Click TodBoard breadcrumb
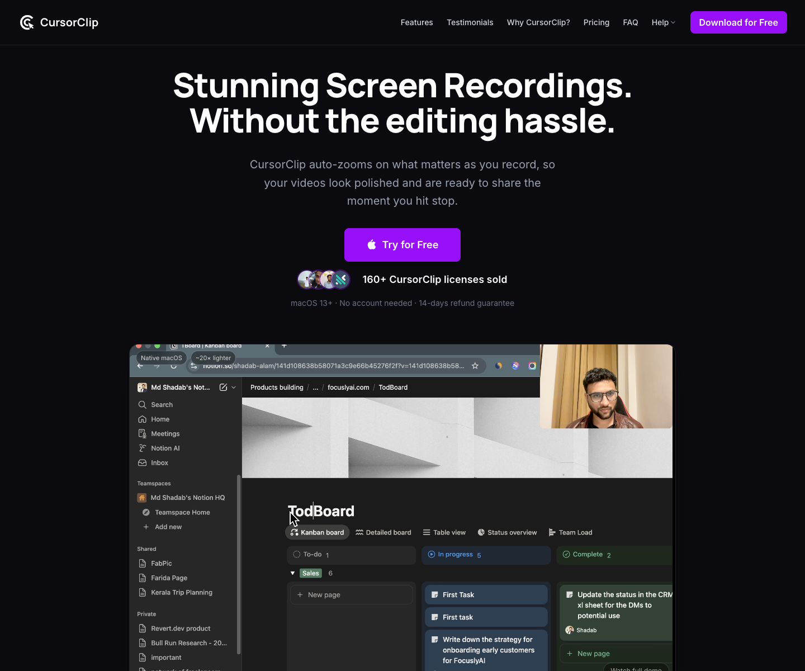 (393, 388)
